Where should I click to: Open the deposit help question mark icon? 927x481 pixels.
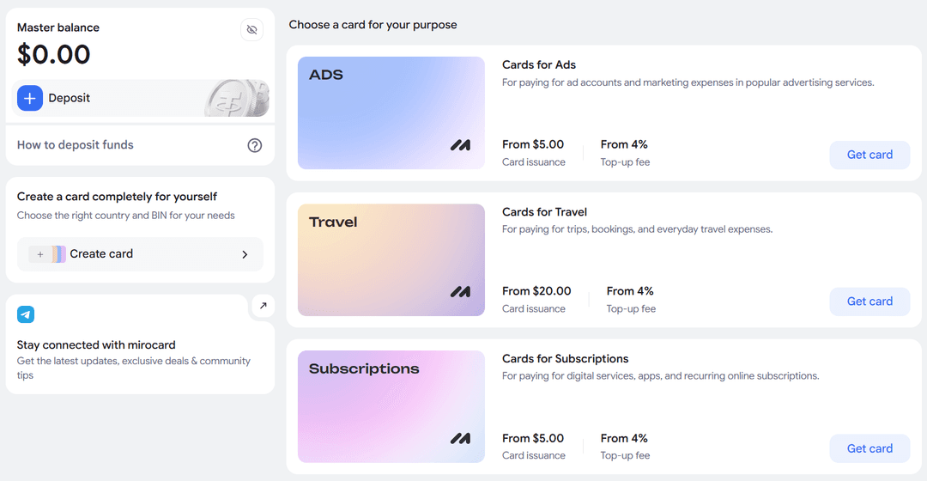tap(254, 145)
